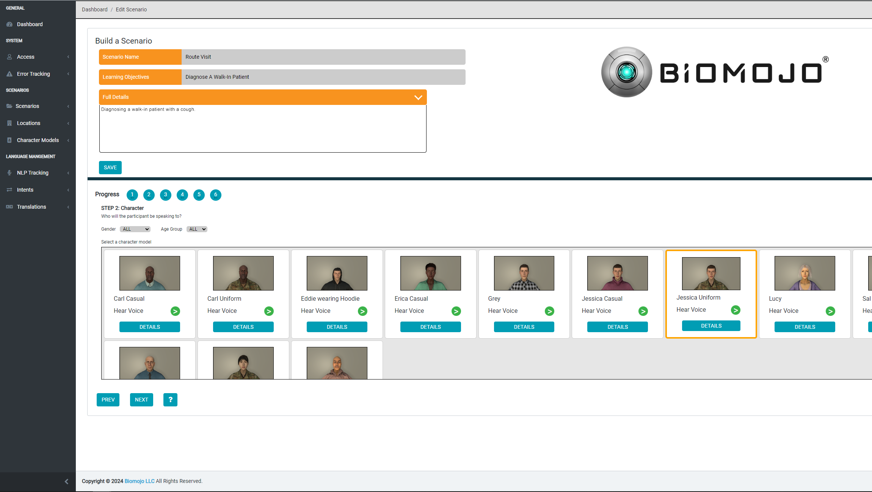
Task: Open the Gender filter dropdown
Action: [x=135, y=229]
